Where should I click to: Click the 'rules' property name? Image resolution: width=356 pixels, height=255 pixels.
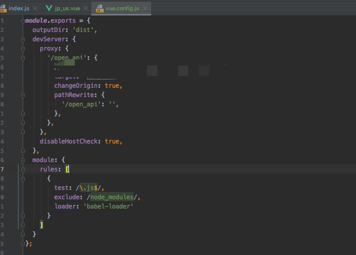click(49, 169)
